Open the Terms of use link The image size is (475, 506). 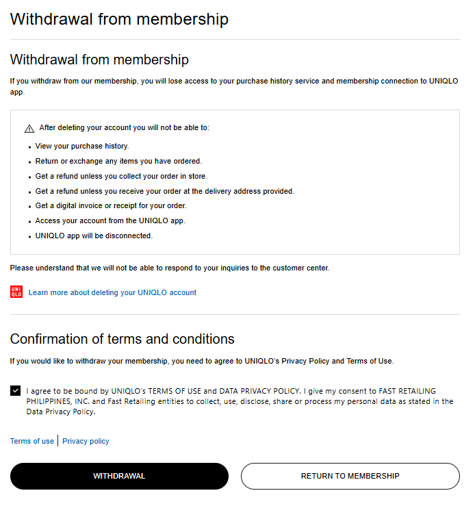(32, 441)
